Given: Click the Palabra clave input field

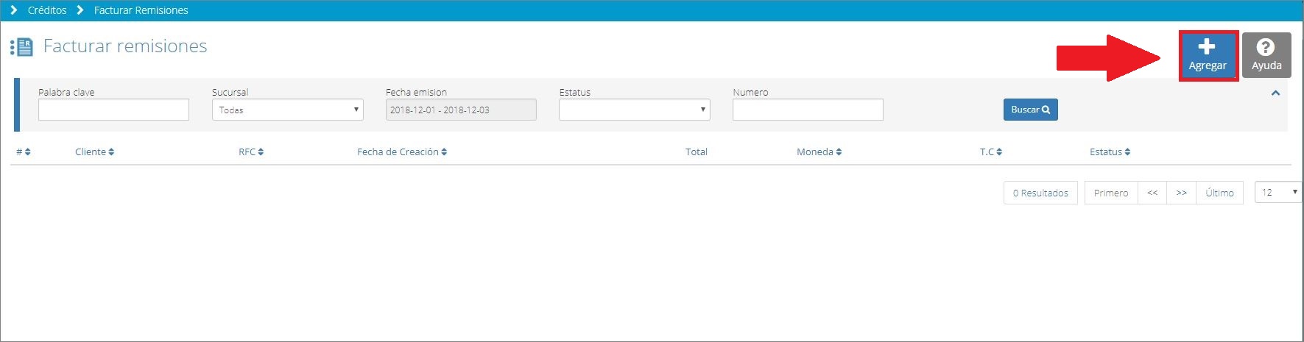Looking at the screenshot, I should pyautogui.click(x=113, y=110).
